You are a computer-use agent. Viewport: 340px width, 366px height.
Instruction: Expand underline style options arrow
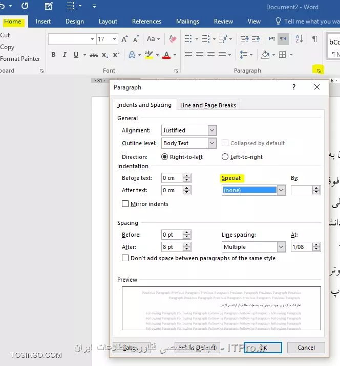(x=84, y=55)
